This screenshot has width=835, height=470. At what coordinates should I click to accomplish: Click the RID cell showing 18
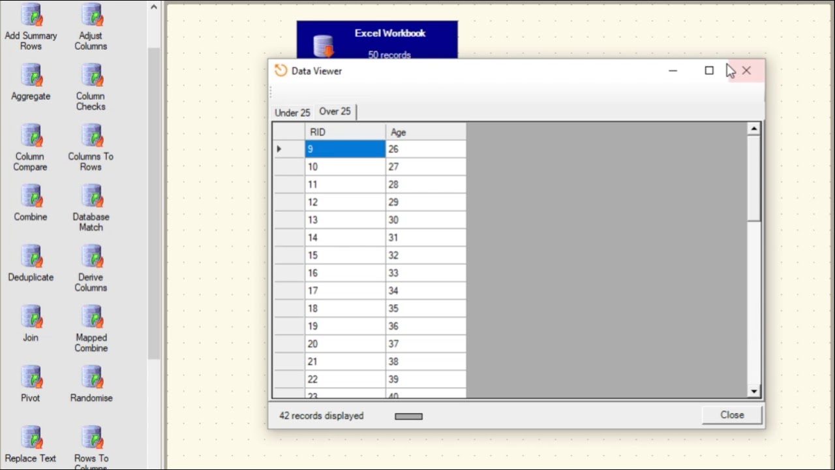click(x=345, y=308)
